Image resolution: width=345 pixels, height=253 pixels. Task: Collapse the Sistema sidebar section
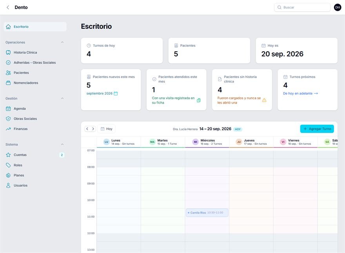[62, 144]
